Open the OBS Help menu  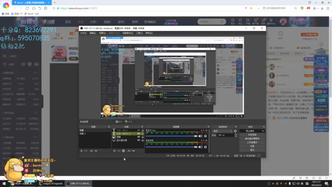(x=149, y=33)
